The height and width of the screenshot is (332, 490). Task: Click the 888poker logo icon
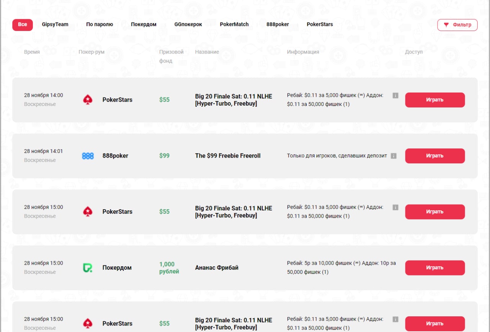pyautogui.click(x=88, y=156)
